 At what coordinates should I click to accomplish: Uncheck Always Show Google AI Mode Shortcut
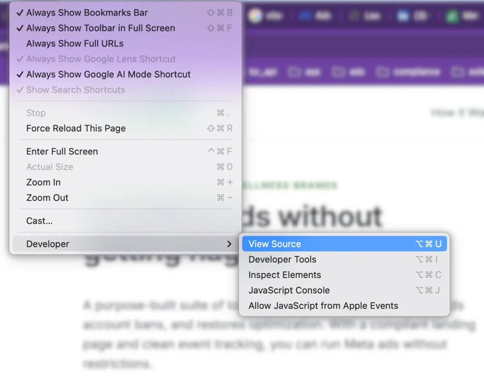click(x=108, y=74)
